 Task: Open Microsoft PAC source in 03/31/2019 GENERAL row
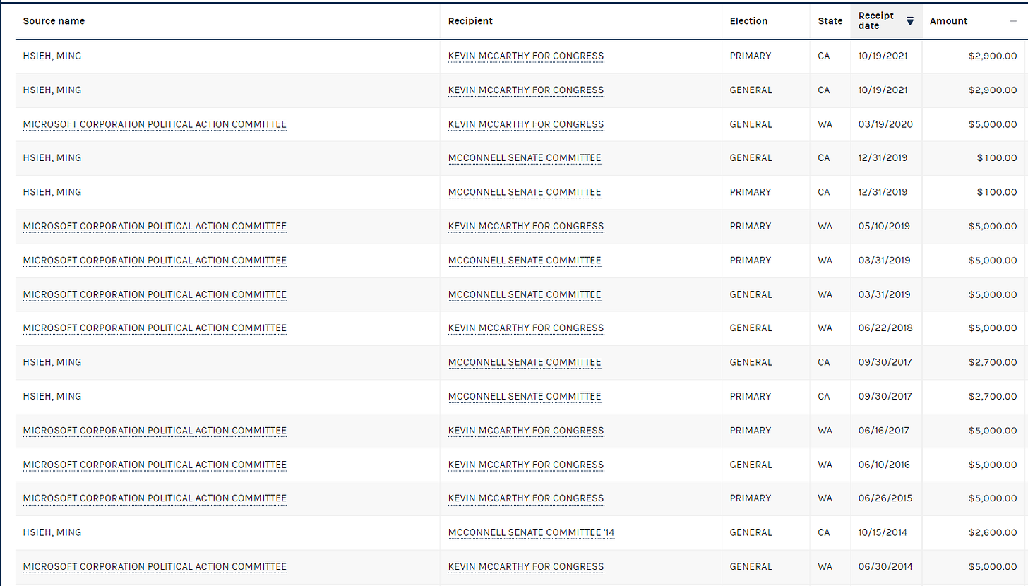pyautogui.click(x=155, y=294)
